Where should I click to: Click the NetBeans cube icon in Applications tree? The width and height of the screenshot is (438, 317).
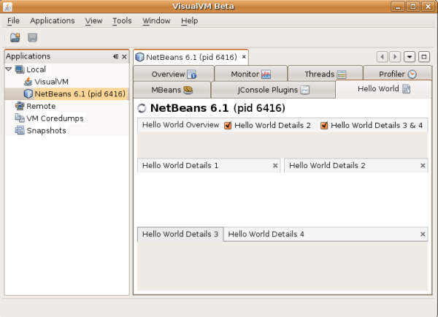[x=28, y=93]
